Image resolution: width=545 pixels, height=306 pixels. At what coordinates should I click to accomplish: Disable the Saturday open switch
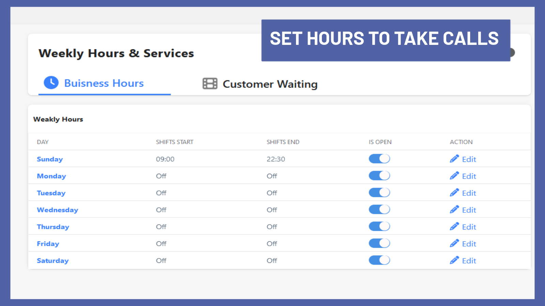pyautogui.click(x=379, y=260)
